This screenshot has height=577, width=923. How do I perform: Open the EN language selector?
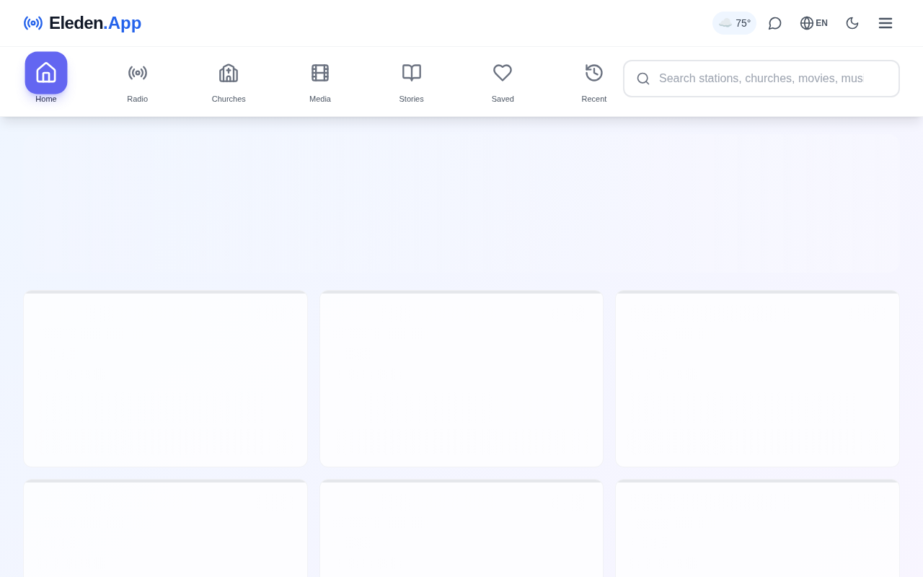[813, 23]
